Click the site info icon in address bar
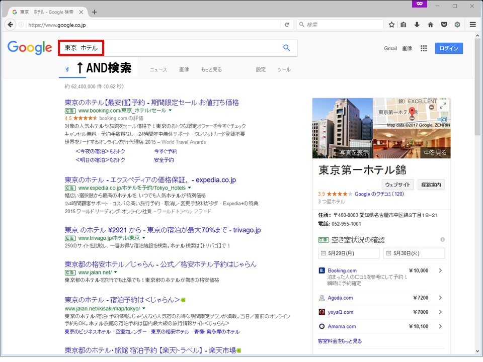 [21, 25]
